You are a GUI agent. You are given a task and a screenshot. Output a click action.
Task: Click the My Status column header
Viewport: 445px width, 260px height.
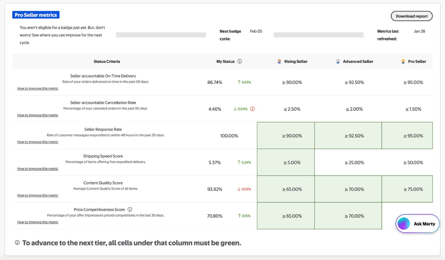tap(226, 61)
